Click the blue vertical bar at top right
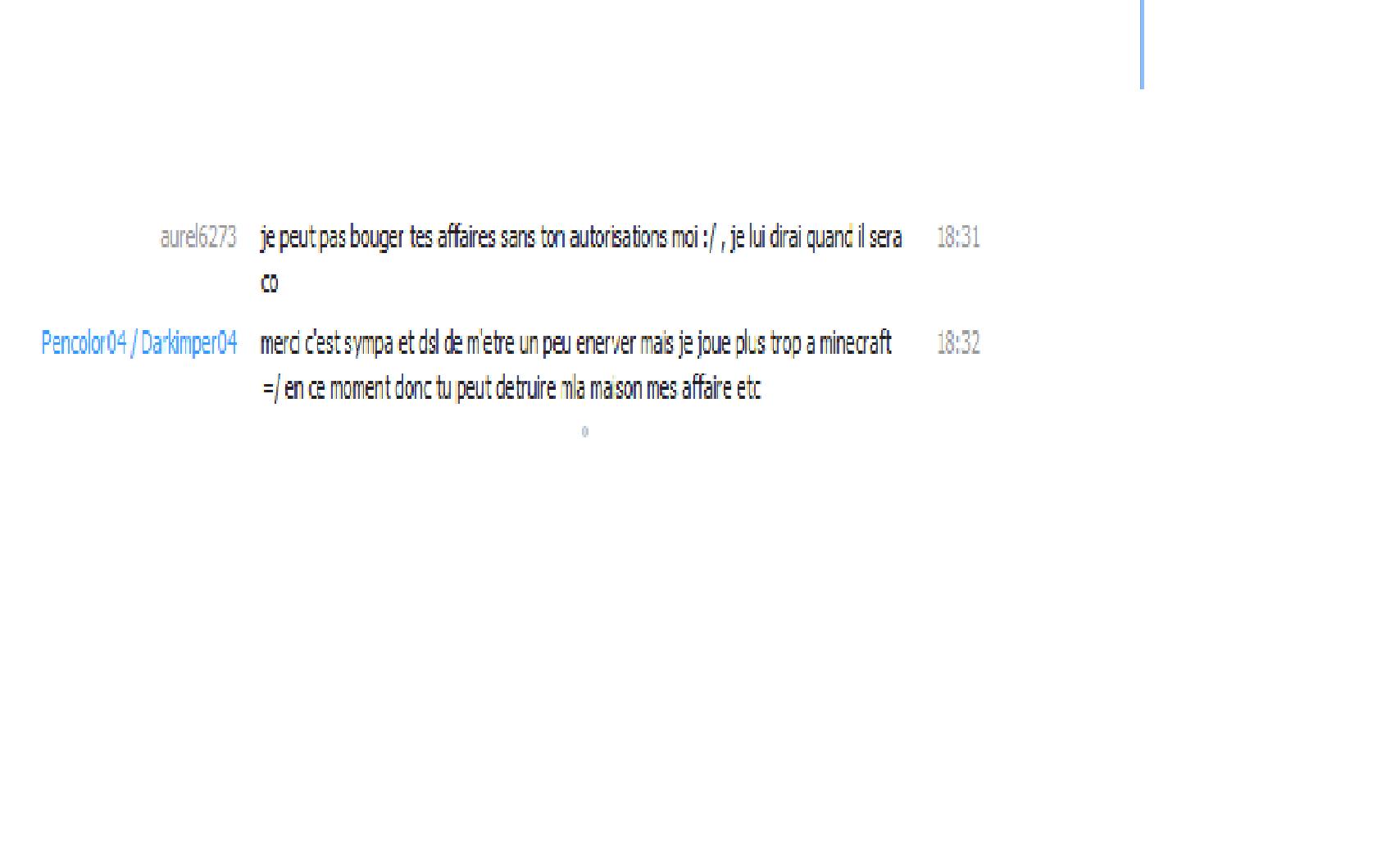The width and height of the screenshot is (1377, 860). point(1142,44)
